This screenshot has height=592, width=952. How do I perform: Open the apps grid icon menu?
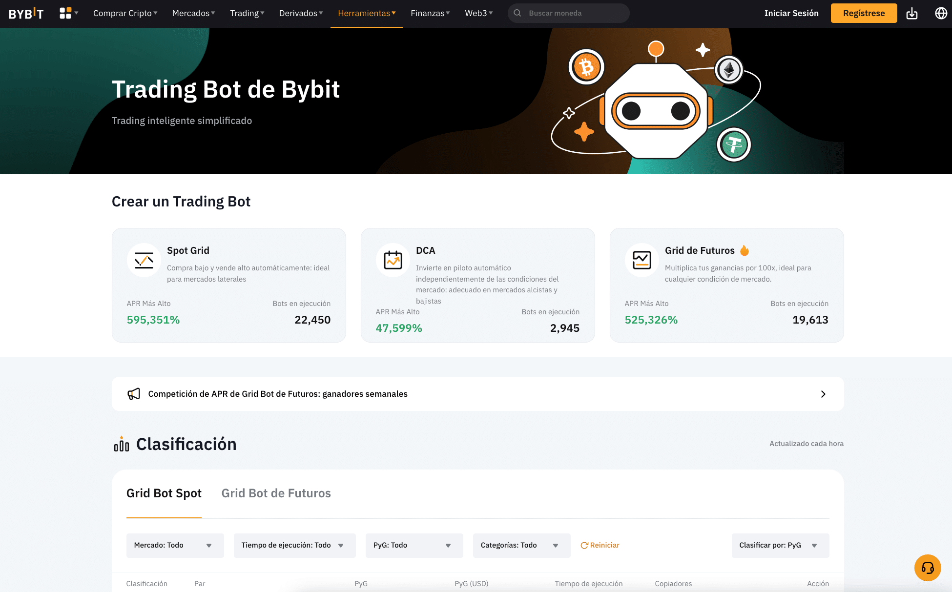68,13
